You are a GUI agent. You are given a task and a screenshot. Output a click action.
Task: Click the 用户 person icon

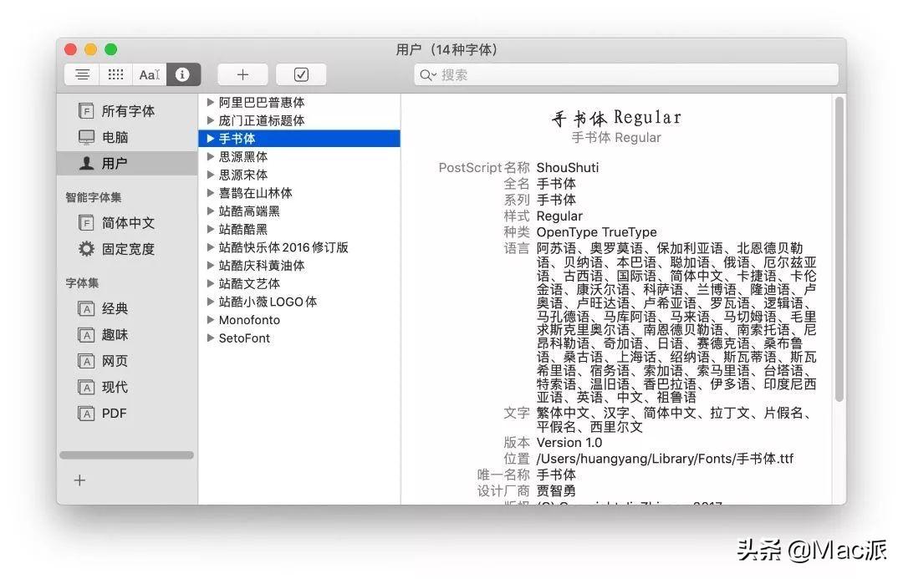tap(86, 164)
